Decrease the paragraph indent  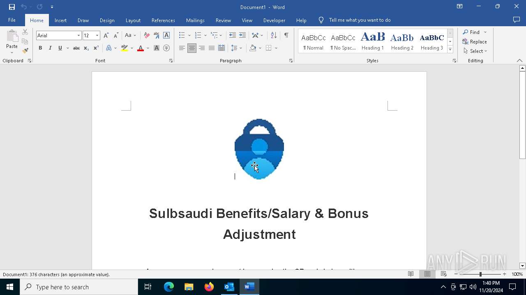point(233,35)
